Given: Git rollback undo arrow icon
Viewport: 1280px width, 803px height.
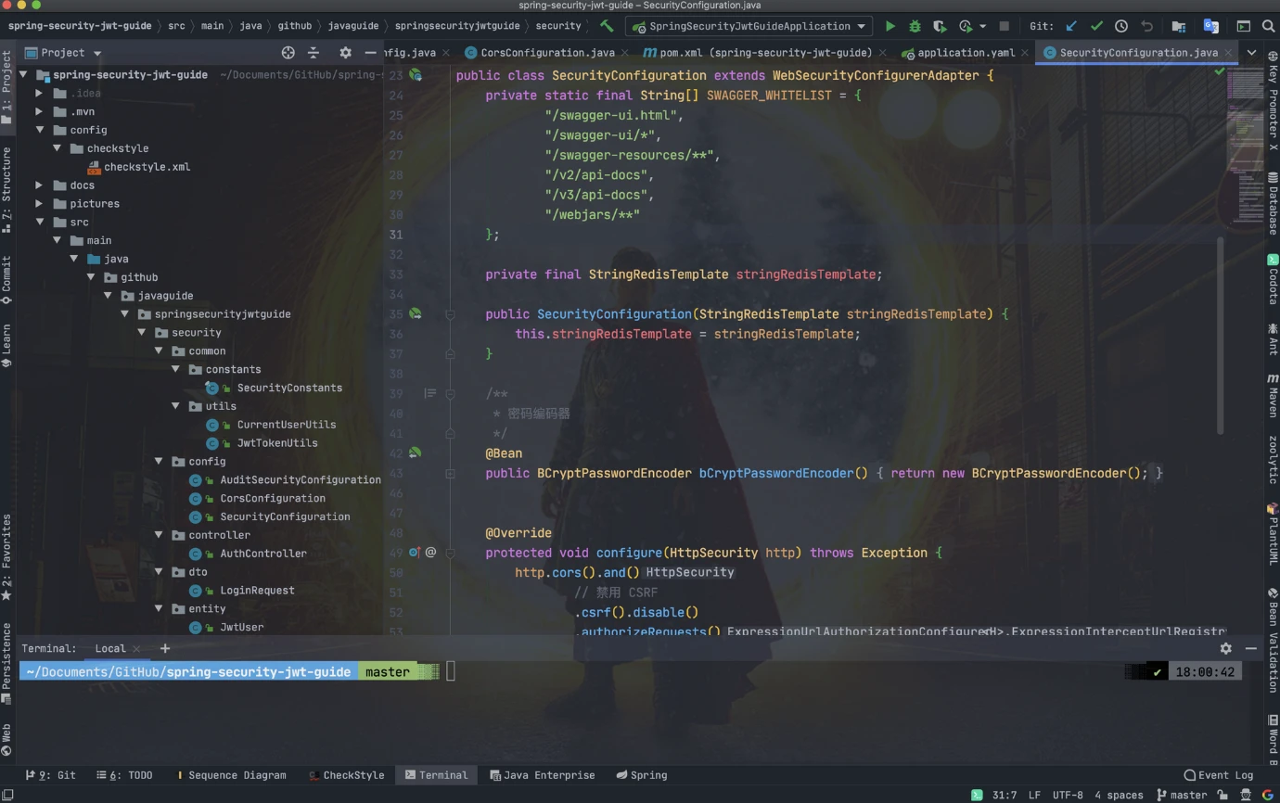Looking at the screenshot, I should pos(1146,26).
